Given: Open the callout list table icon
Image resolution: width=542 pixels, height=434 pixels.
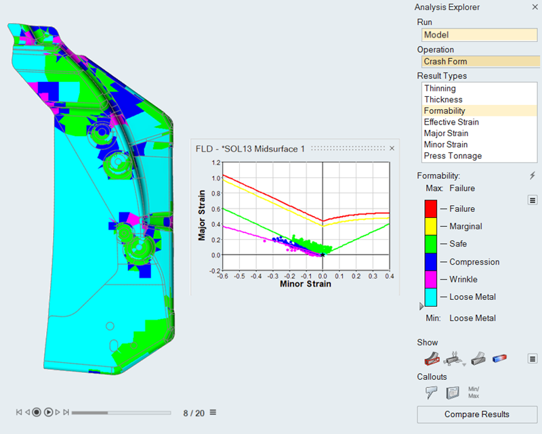Looking at the screenshot, I should coord(453,392).
